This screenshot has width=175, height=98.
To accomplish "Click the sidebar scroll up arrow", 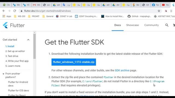I will coord(34,32).
